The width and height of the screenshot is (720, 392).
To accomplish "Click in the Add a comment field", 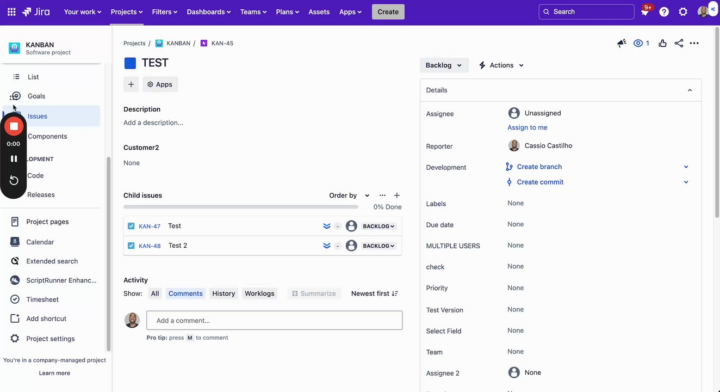I will click(275, 320).
